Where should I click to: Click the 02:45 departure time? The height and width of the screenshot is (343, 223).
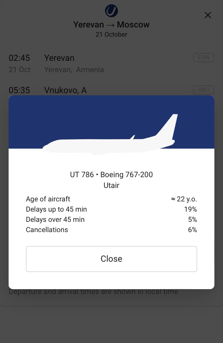pyautogui.click(x=19, y=58)
